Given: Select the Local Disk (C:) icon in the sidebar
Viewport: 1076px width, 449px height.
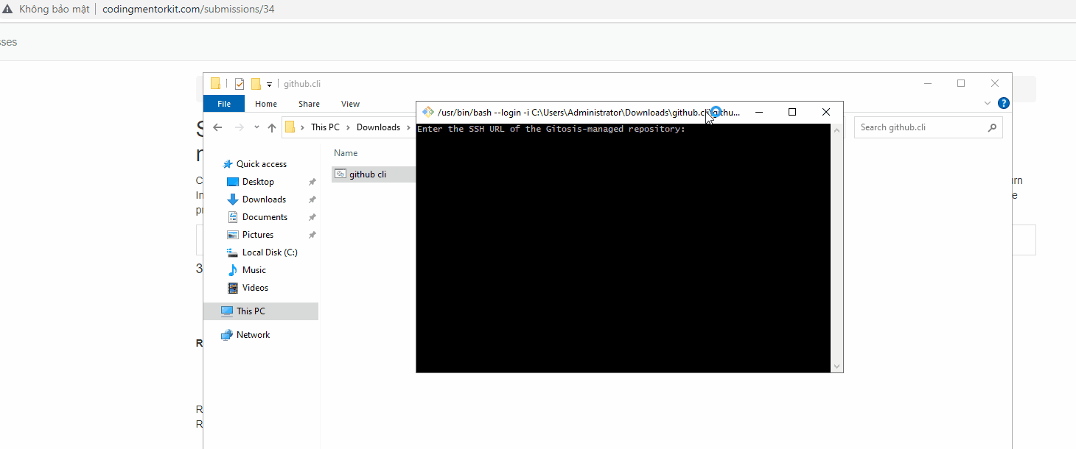Looking at the screenshot, I should [x=234, y=252].
